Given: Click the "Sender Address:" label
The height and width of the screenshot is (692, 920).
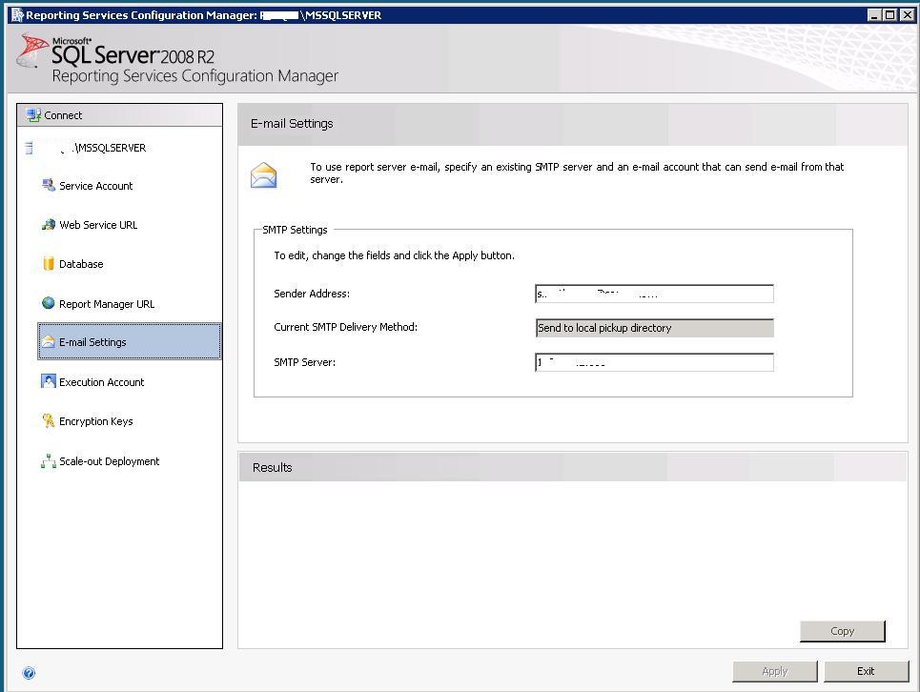Looking at the screenshot, I should 312,294.
